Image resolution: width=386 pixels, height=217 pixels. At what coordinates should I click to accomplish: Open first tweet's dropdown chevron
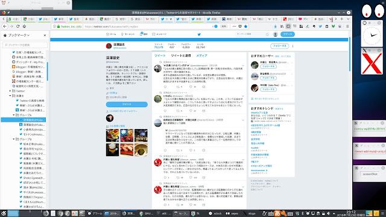(x=243, y=66)
